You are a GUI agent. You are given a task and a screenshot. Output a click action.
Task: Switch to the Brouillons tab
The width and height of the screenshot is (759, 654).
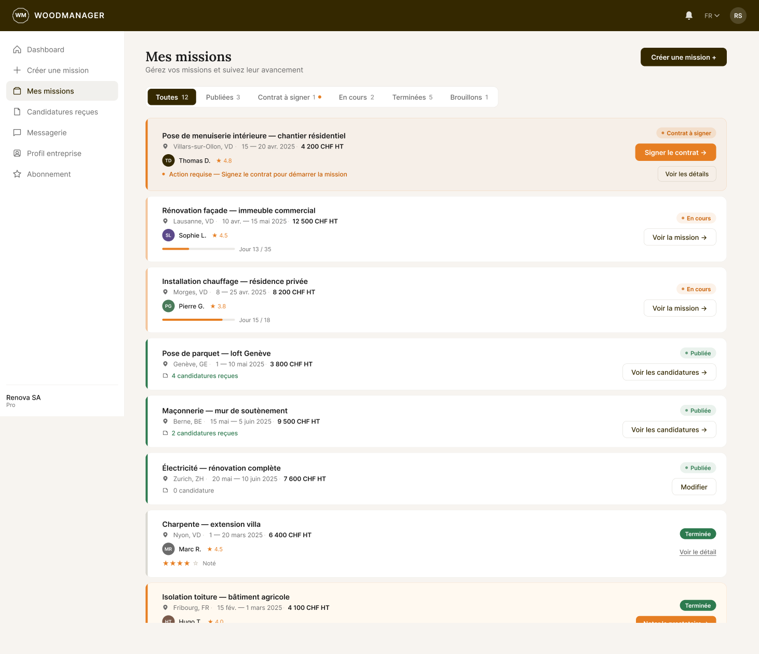[x=469, y=97]
